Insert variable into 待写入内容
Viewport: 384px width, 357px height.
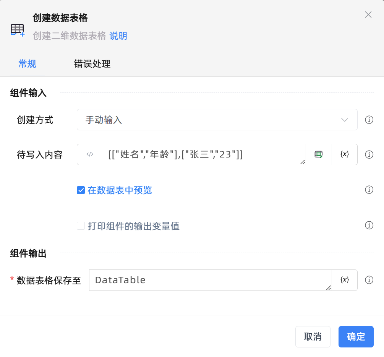click(345, 154)
